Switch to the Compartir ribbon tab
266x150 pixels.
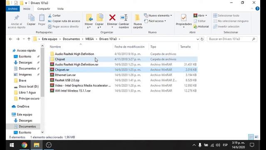click(x=44, y=9)
